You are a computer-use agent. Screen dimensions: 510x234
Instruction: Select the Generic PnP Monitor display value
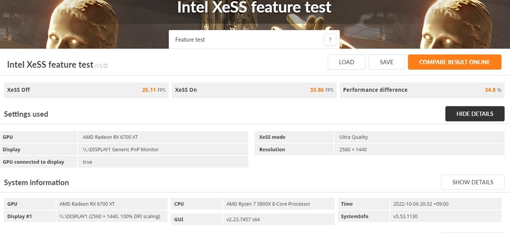point(121,150)
